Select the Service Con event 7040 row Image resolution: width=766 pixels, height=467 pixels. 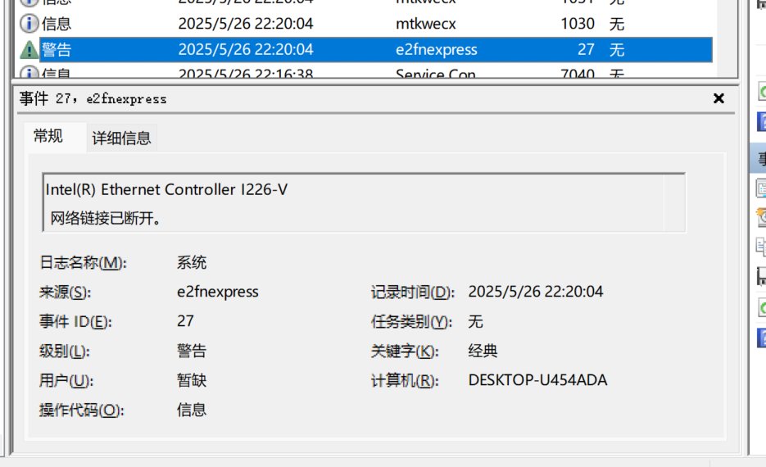[365, 72]
